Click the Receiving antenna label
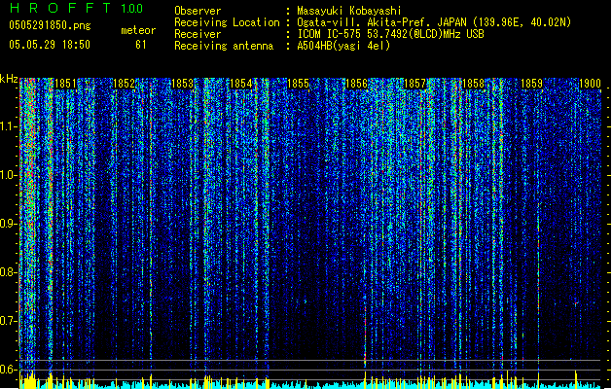Viewport: 612px width, 389px height. [x=224, y=46]
